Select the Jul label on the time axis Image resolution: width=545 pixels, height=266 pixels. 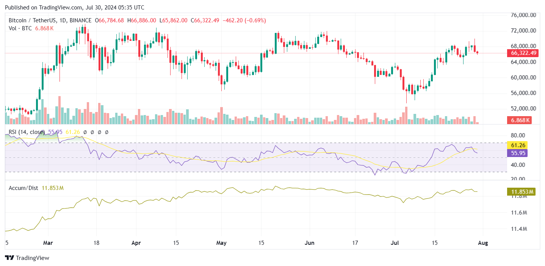click(395, 243)
